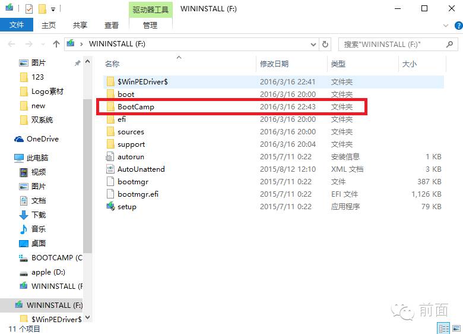The height and width of the screenshot is (334, 463).
Task: Expand the ribbon with the chevron
Action: point(446,26)
